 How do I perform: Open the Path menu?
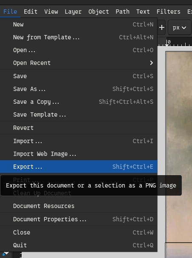123,12
